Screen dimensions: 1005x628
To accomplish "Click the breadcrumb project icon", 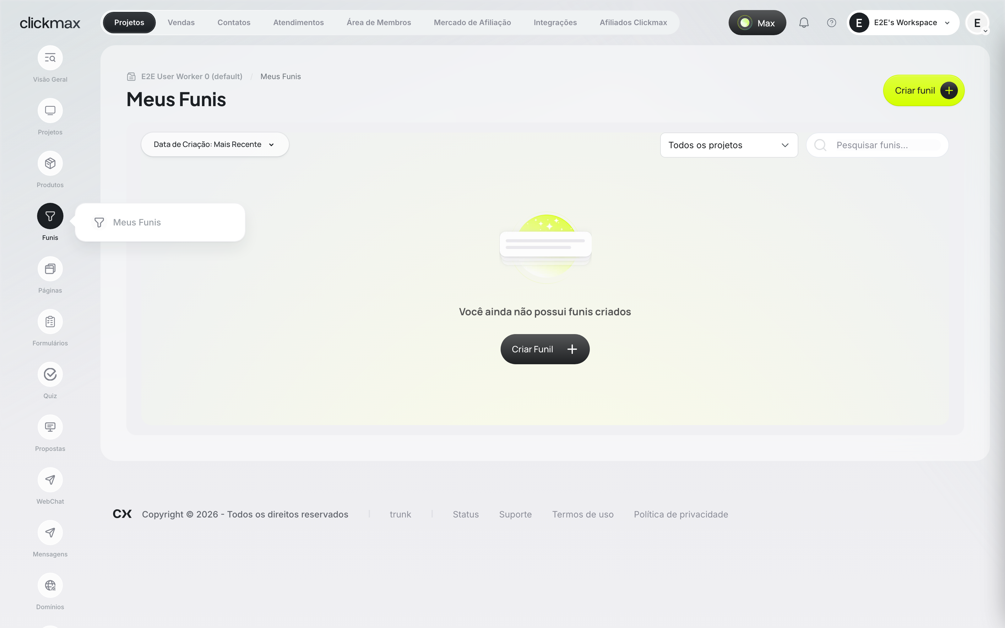I will tap(131, 76).
